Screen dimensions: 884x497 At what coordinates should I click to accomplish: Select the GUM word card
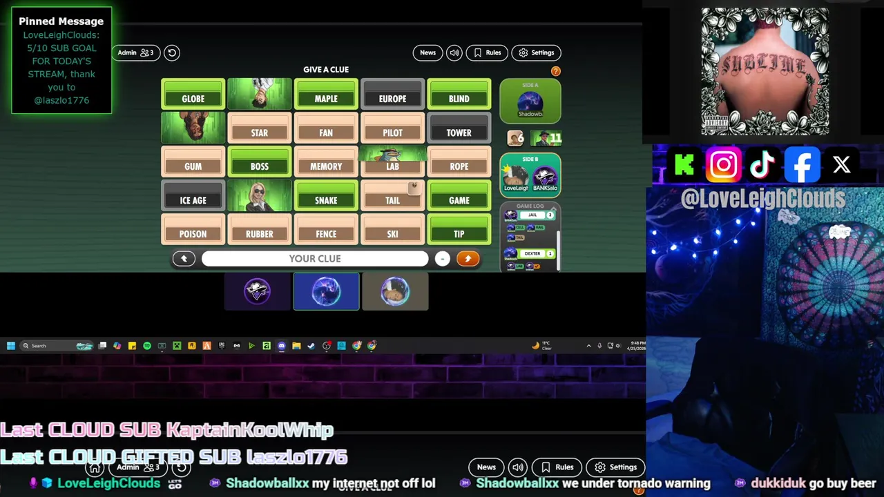pos(193,162)
